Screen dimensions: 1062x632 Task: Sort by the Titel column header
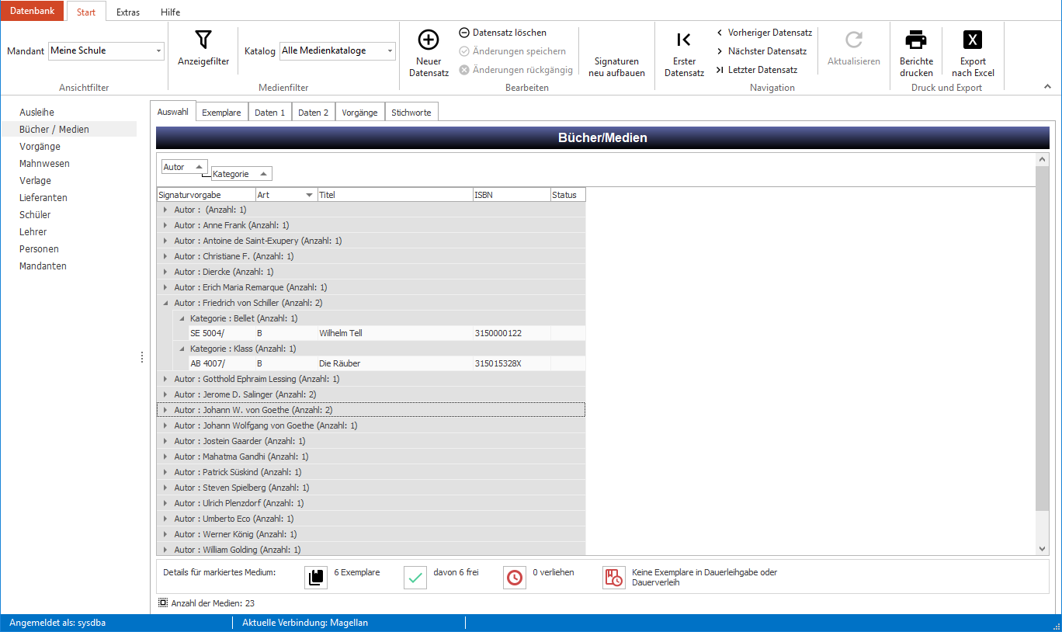coord(395,195)
